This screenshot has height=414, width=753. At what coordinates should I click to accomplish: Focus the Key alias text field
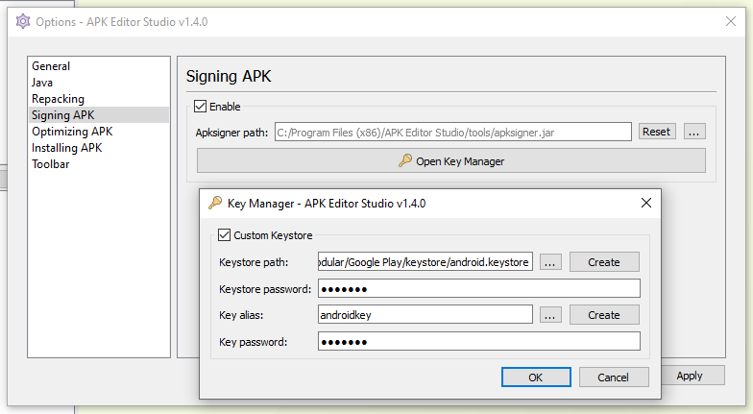(x=425, y=315)
